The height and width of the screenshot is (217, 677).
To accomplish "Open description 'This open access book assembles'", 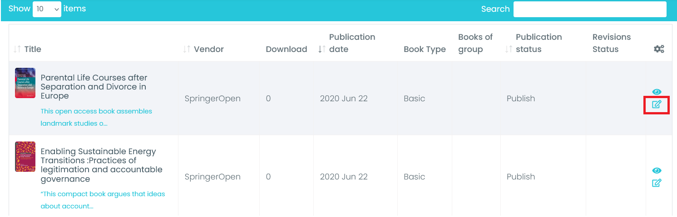I will [96, 117].
